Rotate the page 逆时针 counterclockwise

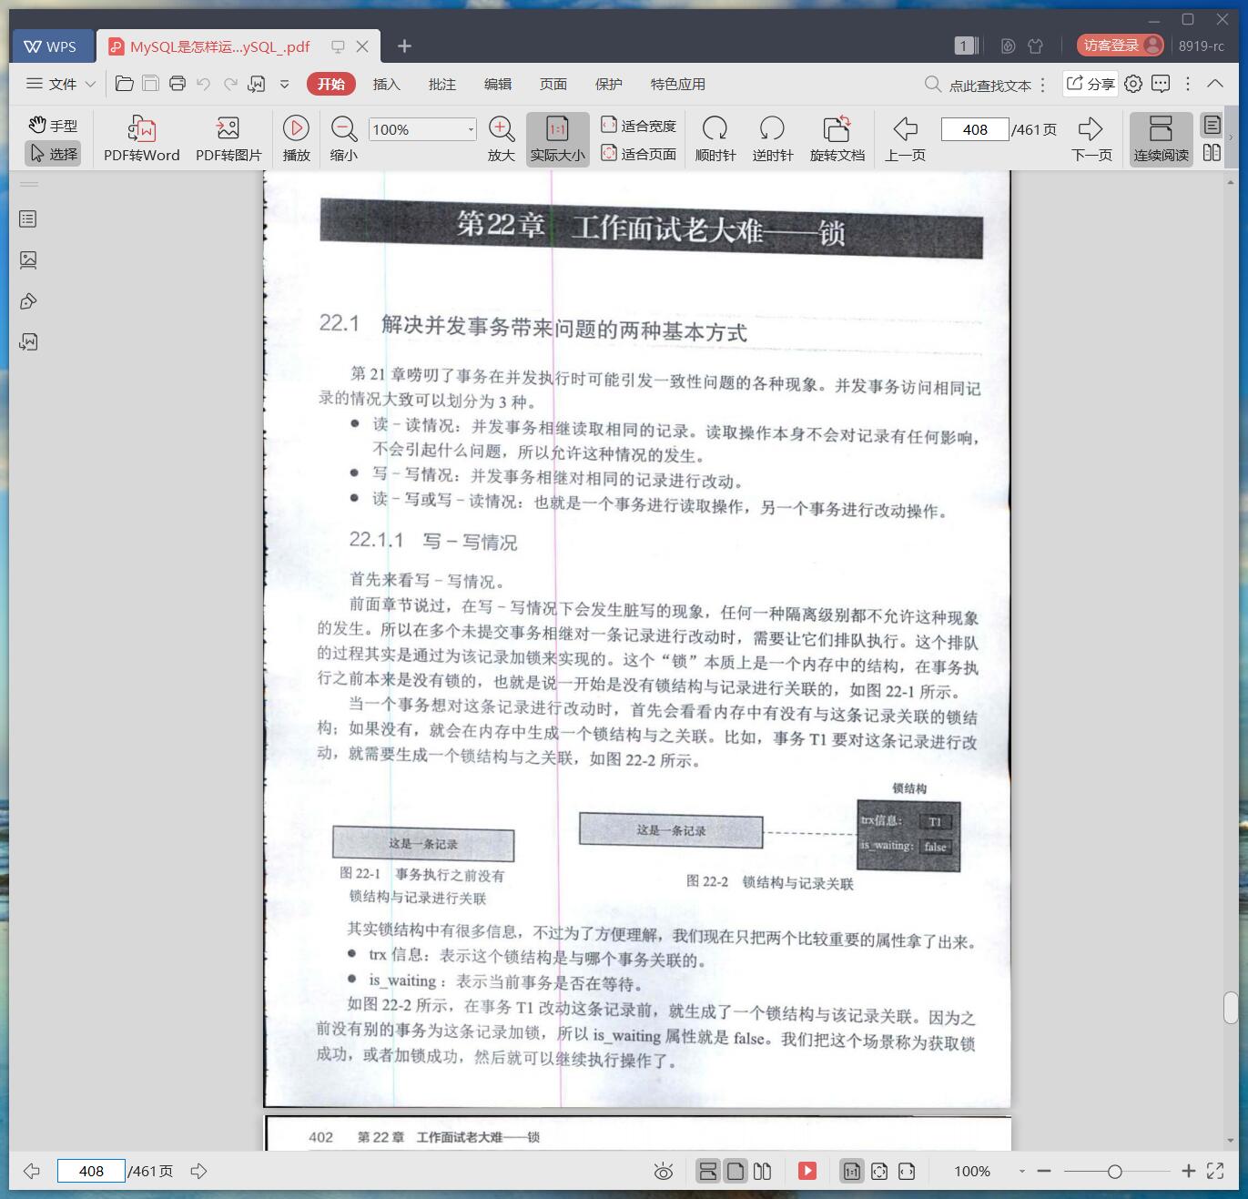773,138
